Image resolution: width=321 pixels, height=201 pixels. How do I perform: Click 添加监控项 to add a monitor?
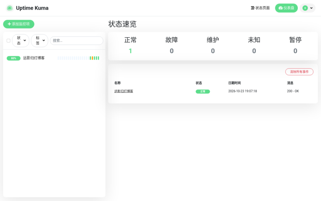click(x=18, y=24)
